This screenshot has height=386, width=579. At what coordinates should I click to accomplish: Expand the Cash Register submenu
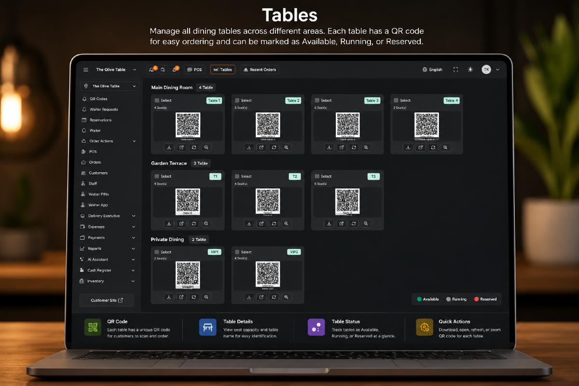[x=134, y=270]
